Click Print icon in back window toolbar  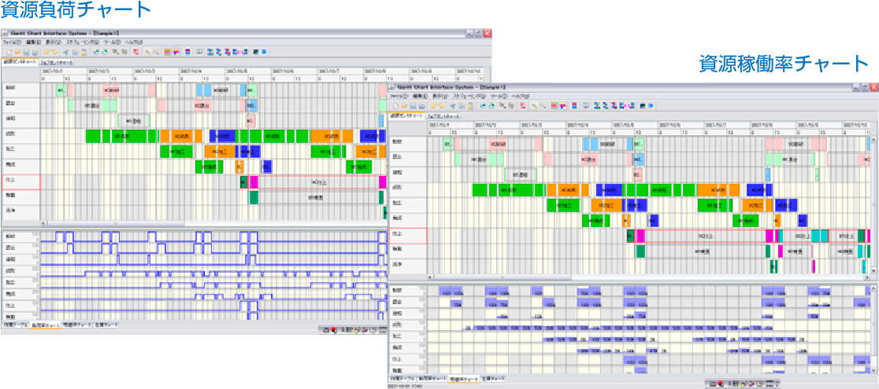35,52
